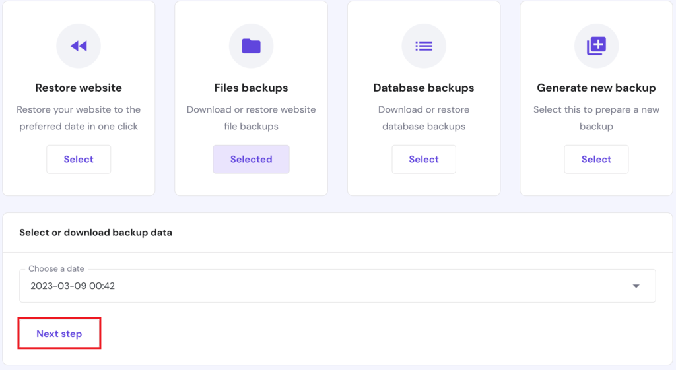Click the Generate new backup card title
676x370 pixels.
pyautogui.click(x=596, y=88)
